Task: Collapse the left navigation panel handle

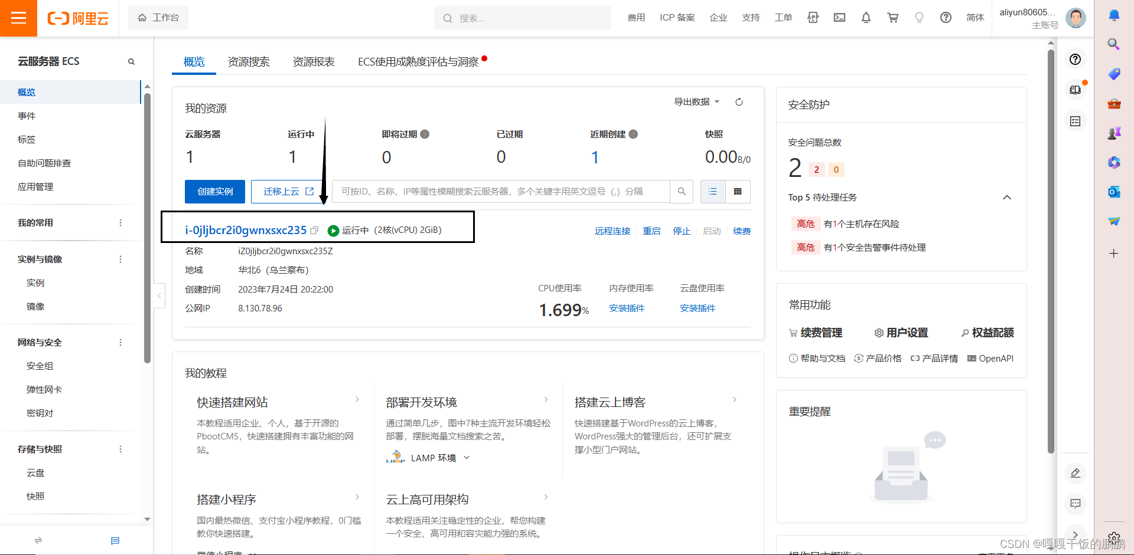Action: tap(159, 295)
